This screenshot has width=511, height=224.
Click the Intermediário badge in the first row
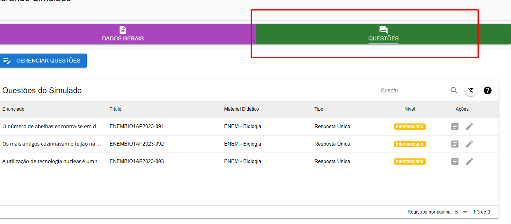[x=409, y=127]
